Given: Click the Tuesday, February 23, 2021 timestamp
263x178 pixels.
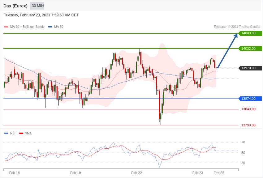Looking at the screenshot, I should tap(41, 15).
